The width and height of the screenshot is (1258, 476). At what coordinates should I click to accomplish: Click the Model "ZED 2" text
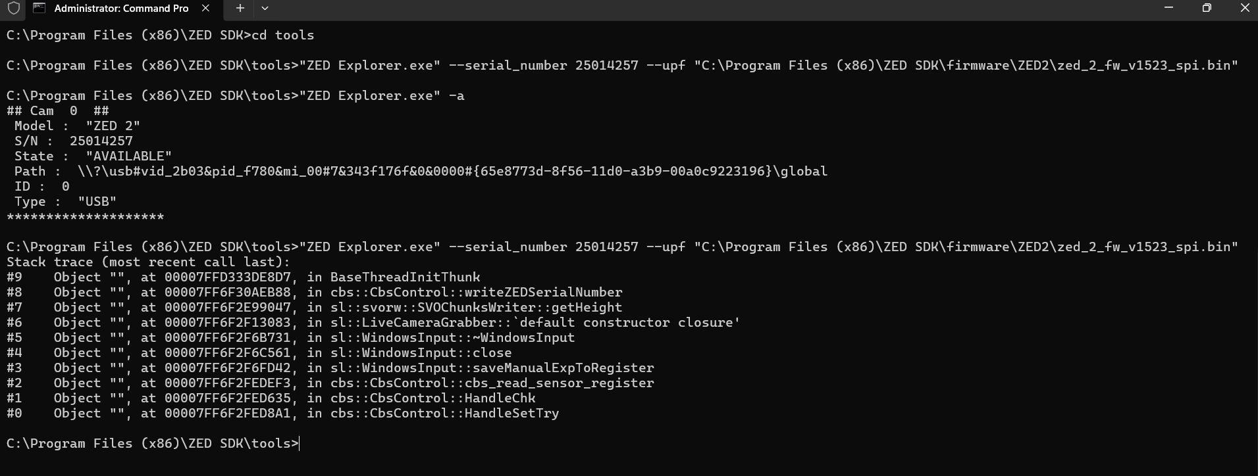click(113, 126)
